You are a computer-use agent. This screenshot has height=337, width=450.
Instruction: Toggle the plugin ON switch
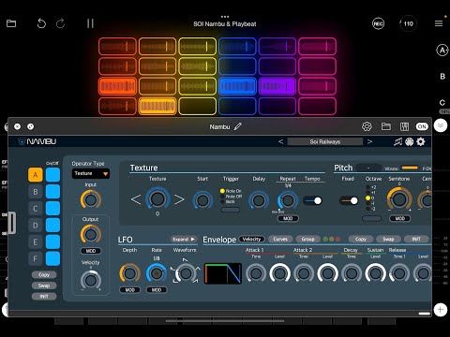click(422, 126)
